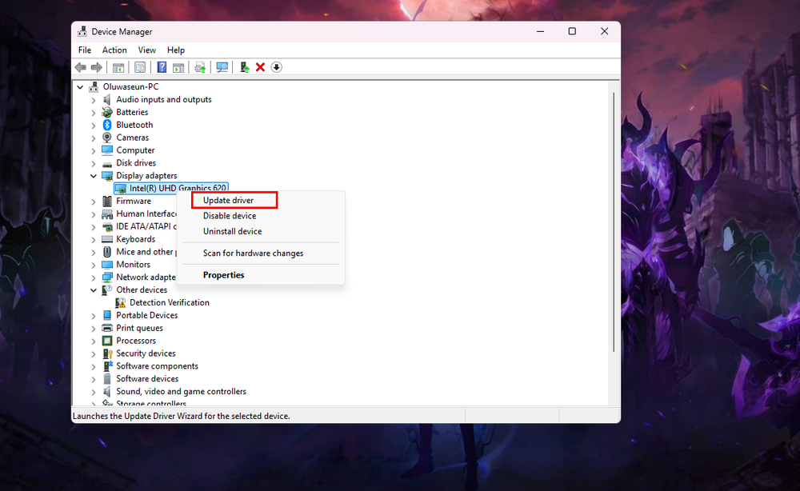The height and width of the screenshot is (491, 800).
Task: Click the Bluetooth icon in the device tree
Action: (107, 125)
